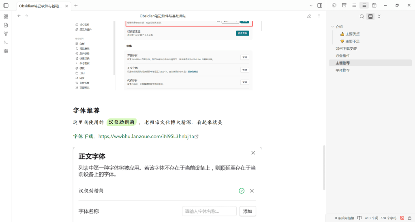The height and width of the screenshot is (222, 415).
Task: Open the tags panel in the right sidebar
Action: tap(334, 5)
